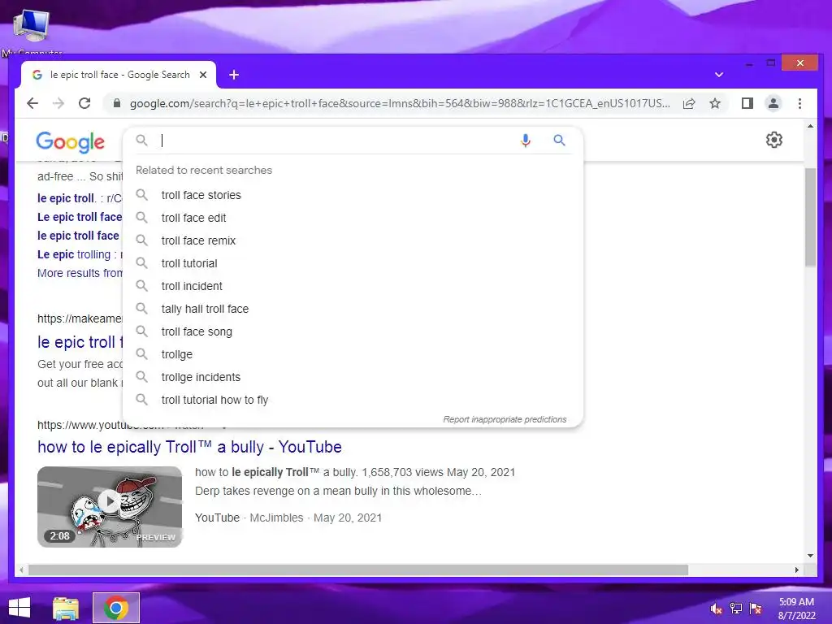Click horizontal scroll right arrow
Image resolution: width=832 pixels, height=624 pixels.
(x=796, y=570)
